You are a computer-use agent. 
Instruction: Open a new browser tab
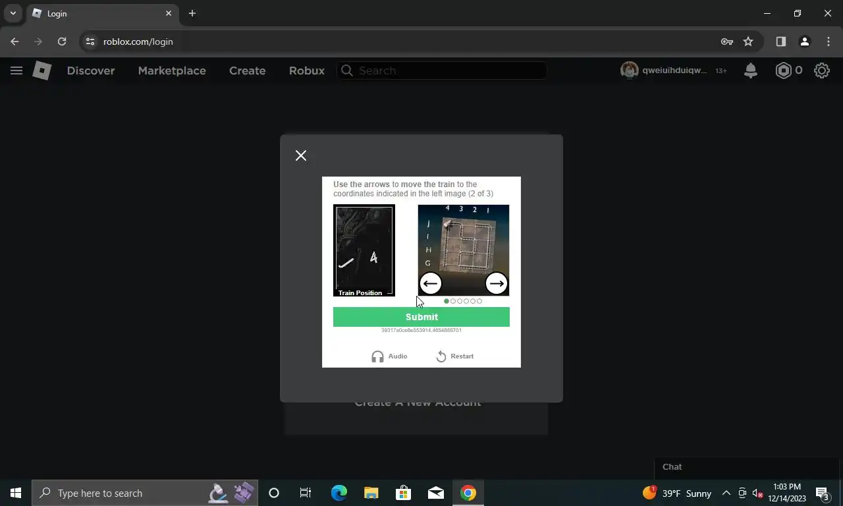tap(192, 13)
